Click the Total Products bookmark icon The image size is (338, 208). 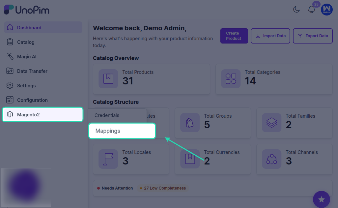tap(108, 78)
